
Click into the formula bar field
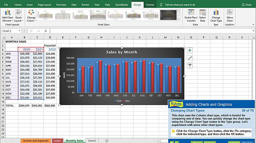(x=151, y=31)
